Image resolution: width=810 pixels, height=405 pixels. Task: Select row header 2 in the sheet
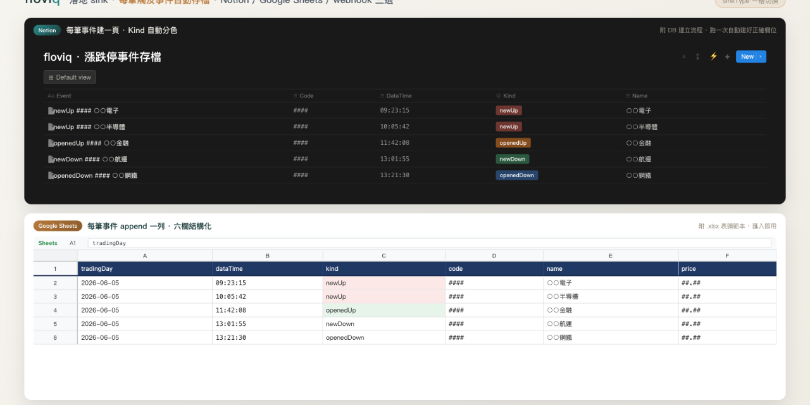(56, 283)
